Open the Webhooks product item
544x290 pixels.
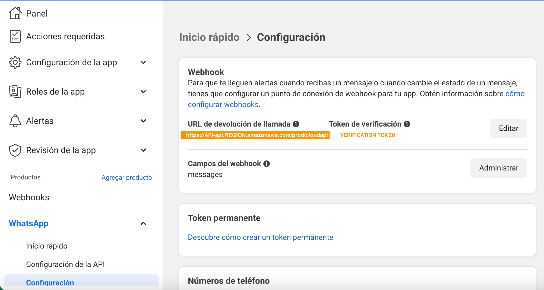29,197
